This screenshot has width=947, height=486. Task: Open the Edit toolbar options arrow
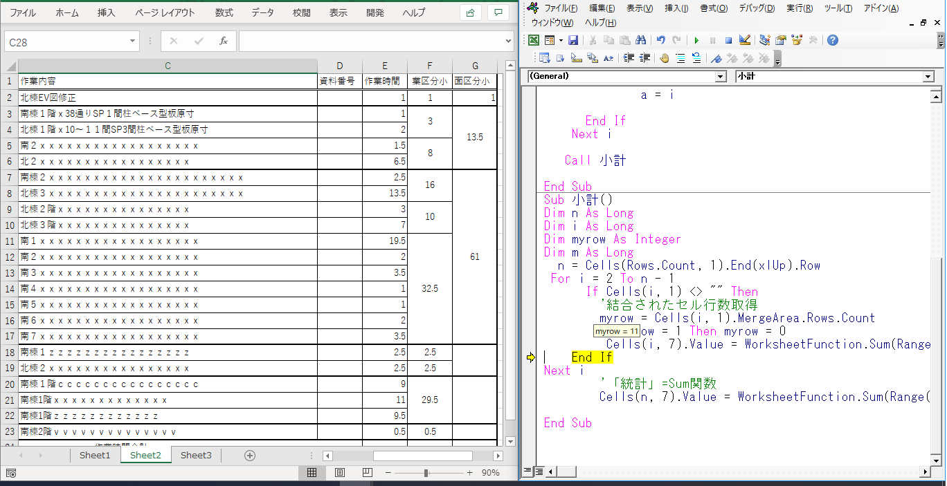tap(777, 59)
